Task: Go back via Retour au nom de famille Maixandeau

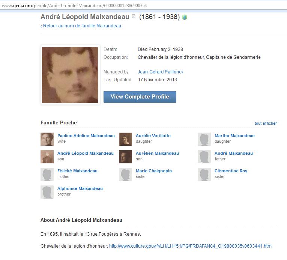Action: click(81, 26)
